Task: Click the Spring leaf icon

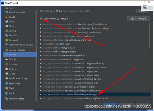Action: tap(7, 31)
